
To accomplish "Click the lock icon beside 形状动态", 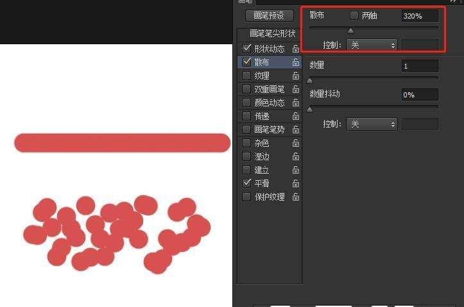I will [296, 49].
